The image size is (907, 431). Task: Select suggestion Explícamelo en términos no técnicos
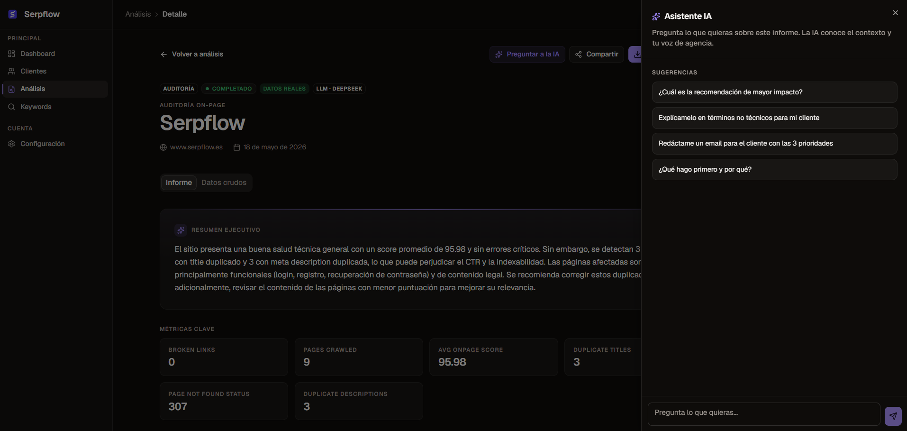pyautogui.click(x=774, y=118)
